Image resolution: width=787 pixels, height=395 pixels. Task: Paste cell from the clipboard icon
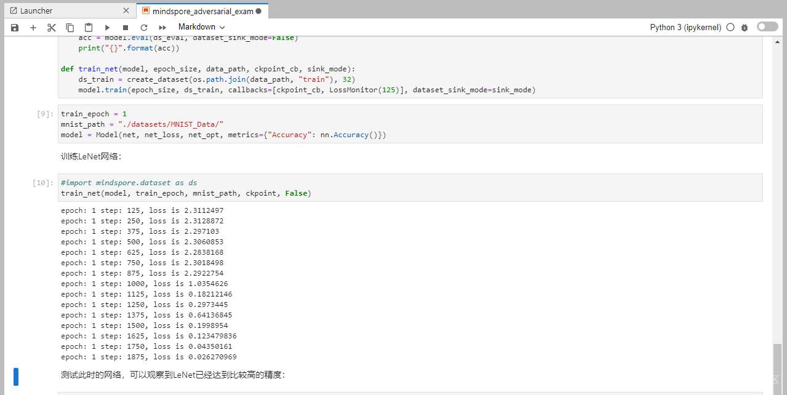pyautogui.click(x=89, y=28)
